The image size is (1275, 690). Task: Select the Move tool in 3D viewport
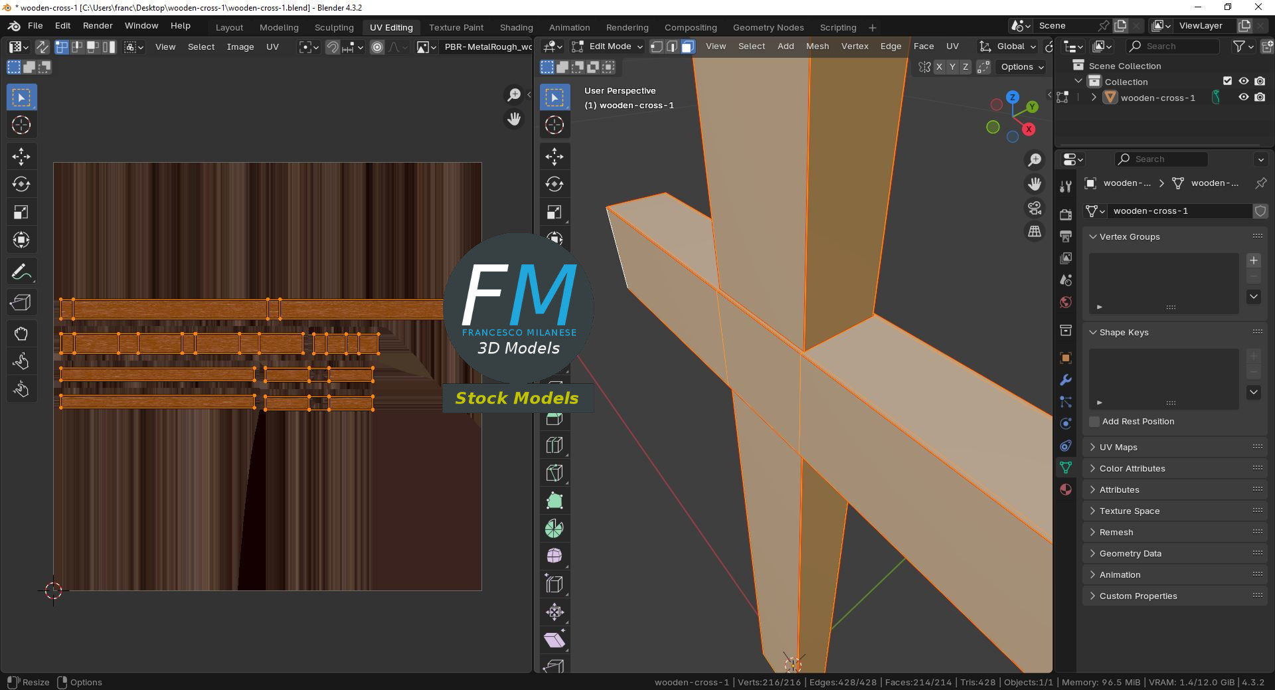[554, 157]
